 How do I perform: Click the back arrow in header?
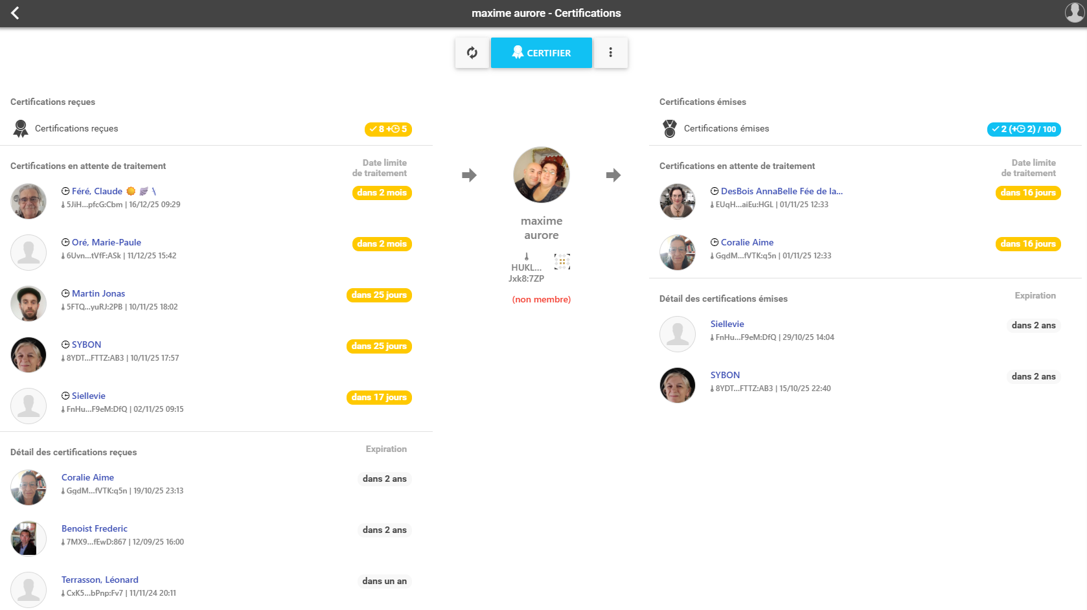click(x=15, y=13)
